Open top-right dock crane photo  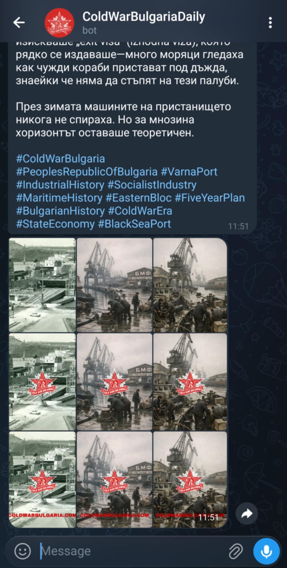(x=190, y=285)
